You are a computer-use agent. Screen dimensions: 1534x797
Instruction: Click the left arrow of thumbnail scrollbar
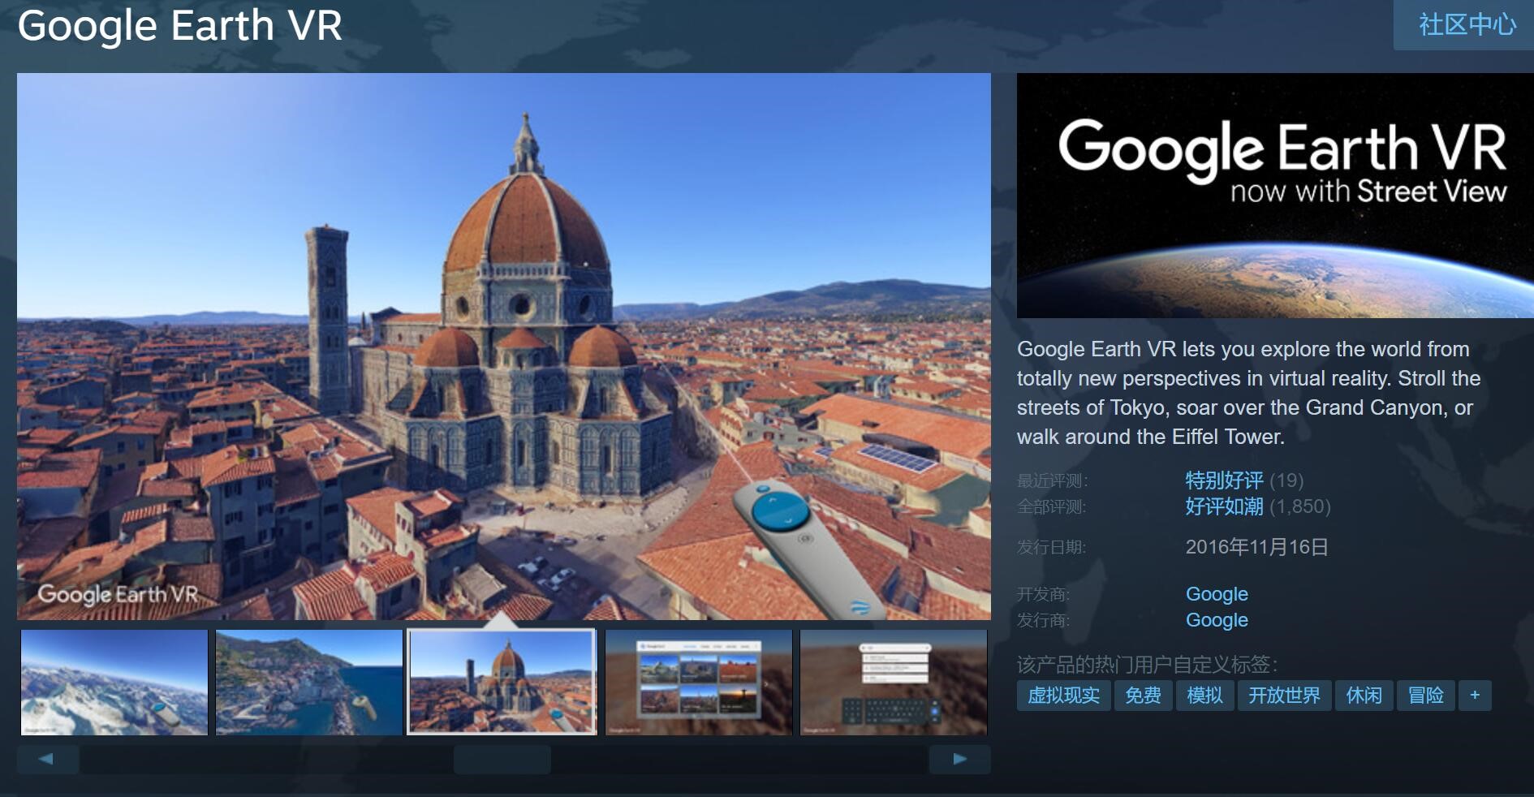[x=47, y=759]
